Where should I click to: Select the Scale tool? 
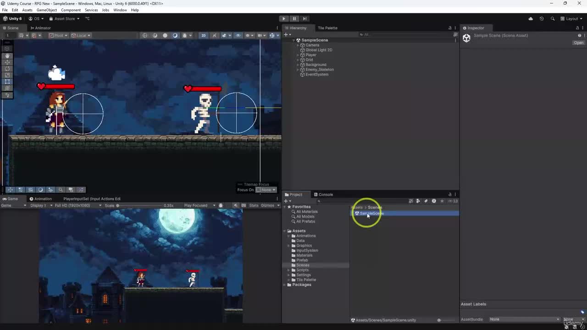(7, 75)
